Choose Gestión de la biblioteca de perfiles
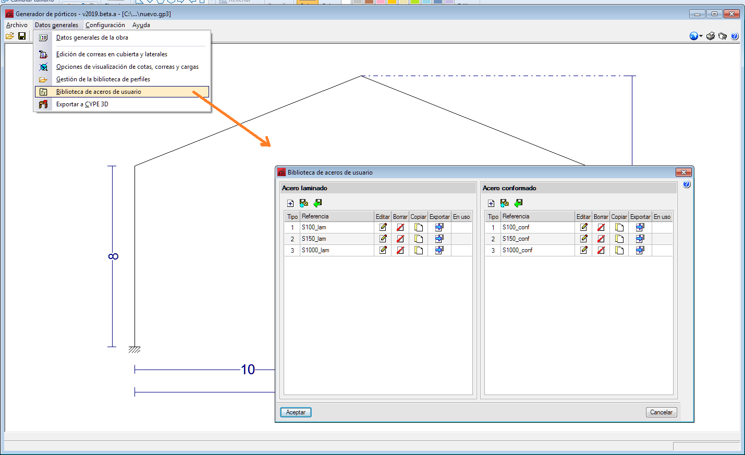Screen dimensions: 745x455 pos(122,79)
